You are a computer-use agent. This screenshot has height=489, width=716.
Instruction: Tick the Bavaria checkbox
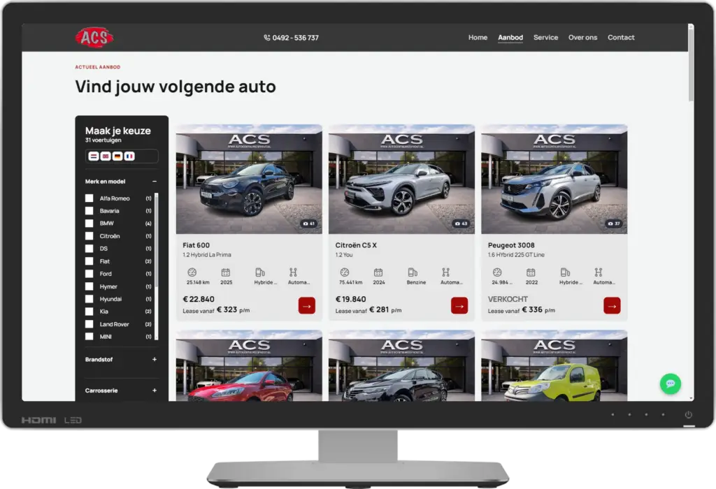click(x=89, y=211)
